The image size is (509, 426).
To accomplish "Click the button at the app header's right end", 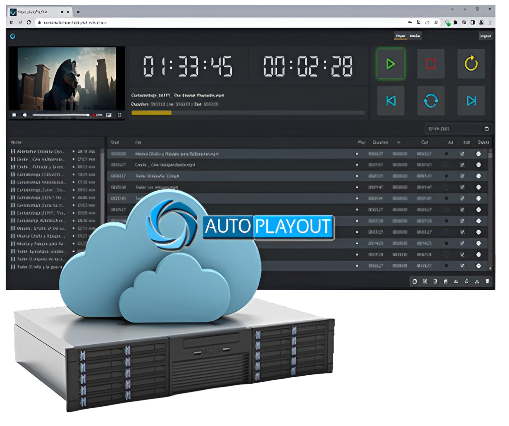I will tap(485, 36).
